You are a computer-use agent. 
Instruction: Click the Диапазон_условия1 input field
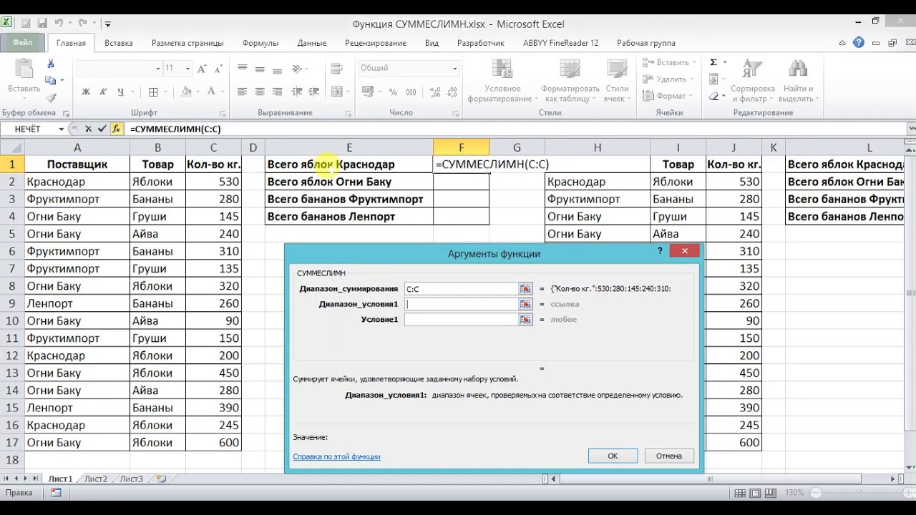pyautogui.click(x=462, y=304)
